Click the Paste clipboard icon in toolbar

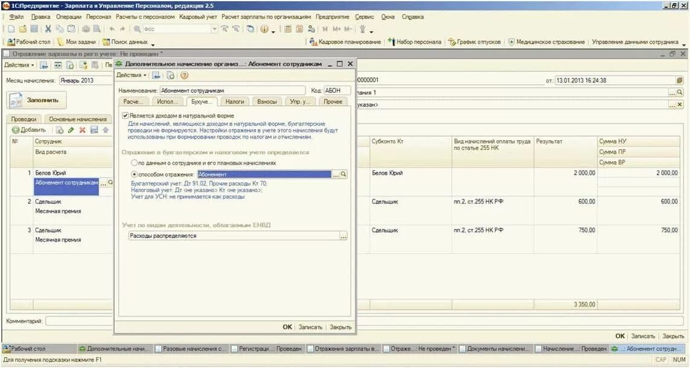[71, 29]
